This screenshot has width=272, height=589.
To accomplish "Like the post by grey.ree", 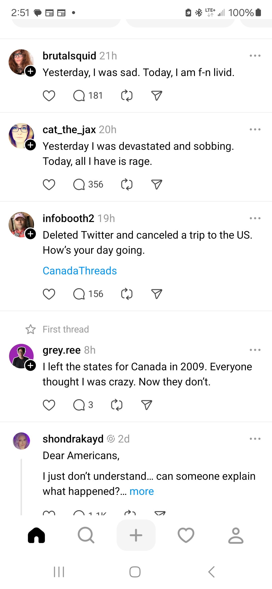I will click(49, 405).
